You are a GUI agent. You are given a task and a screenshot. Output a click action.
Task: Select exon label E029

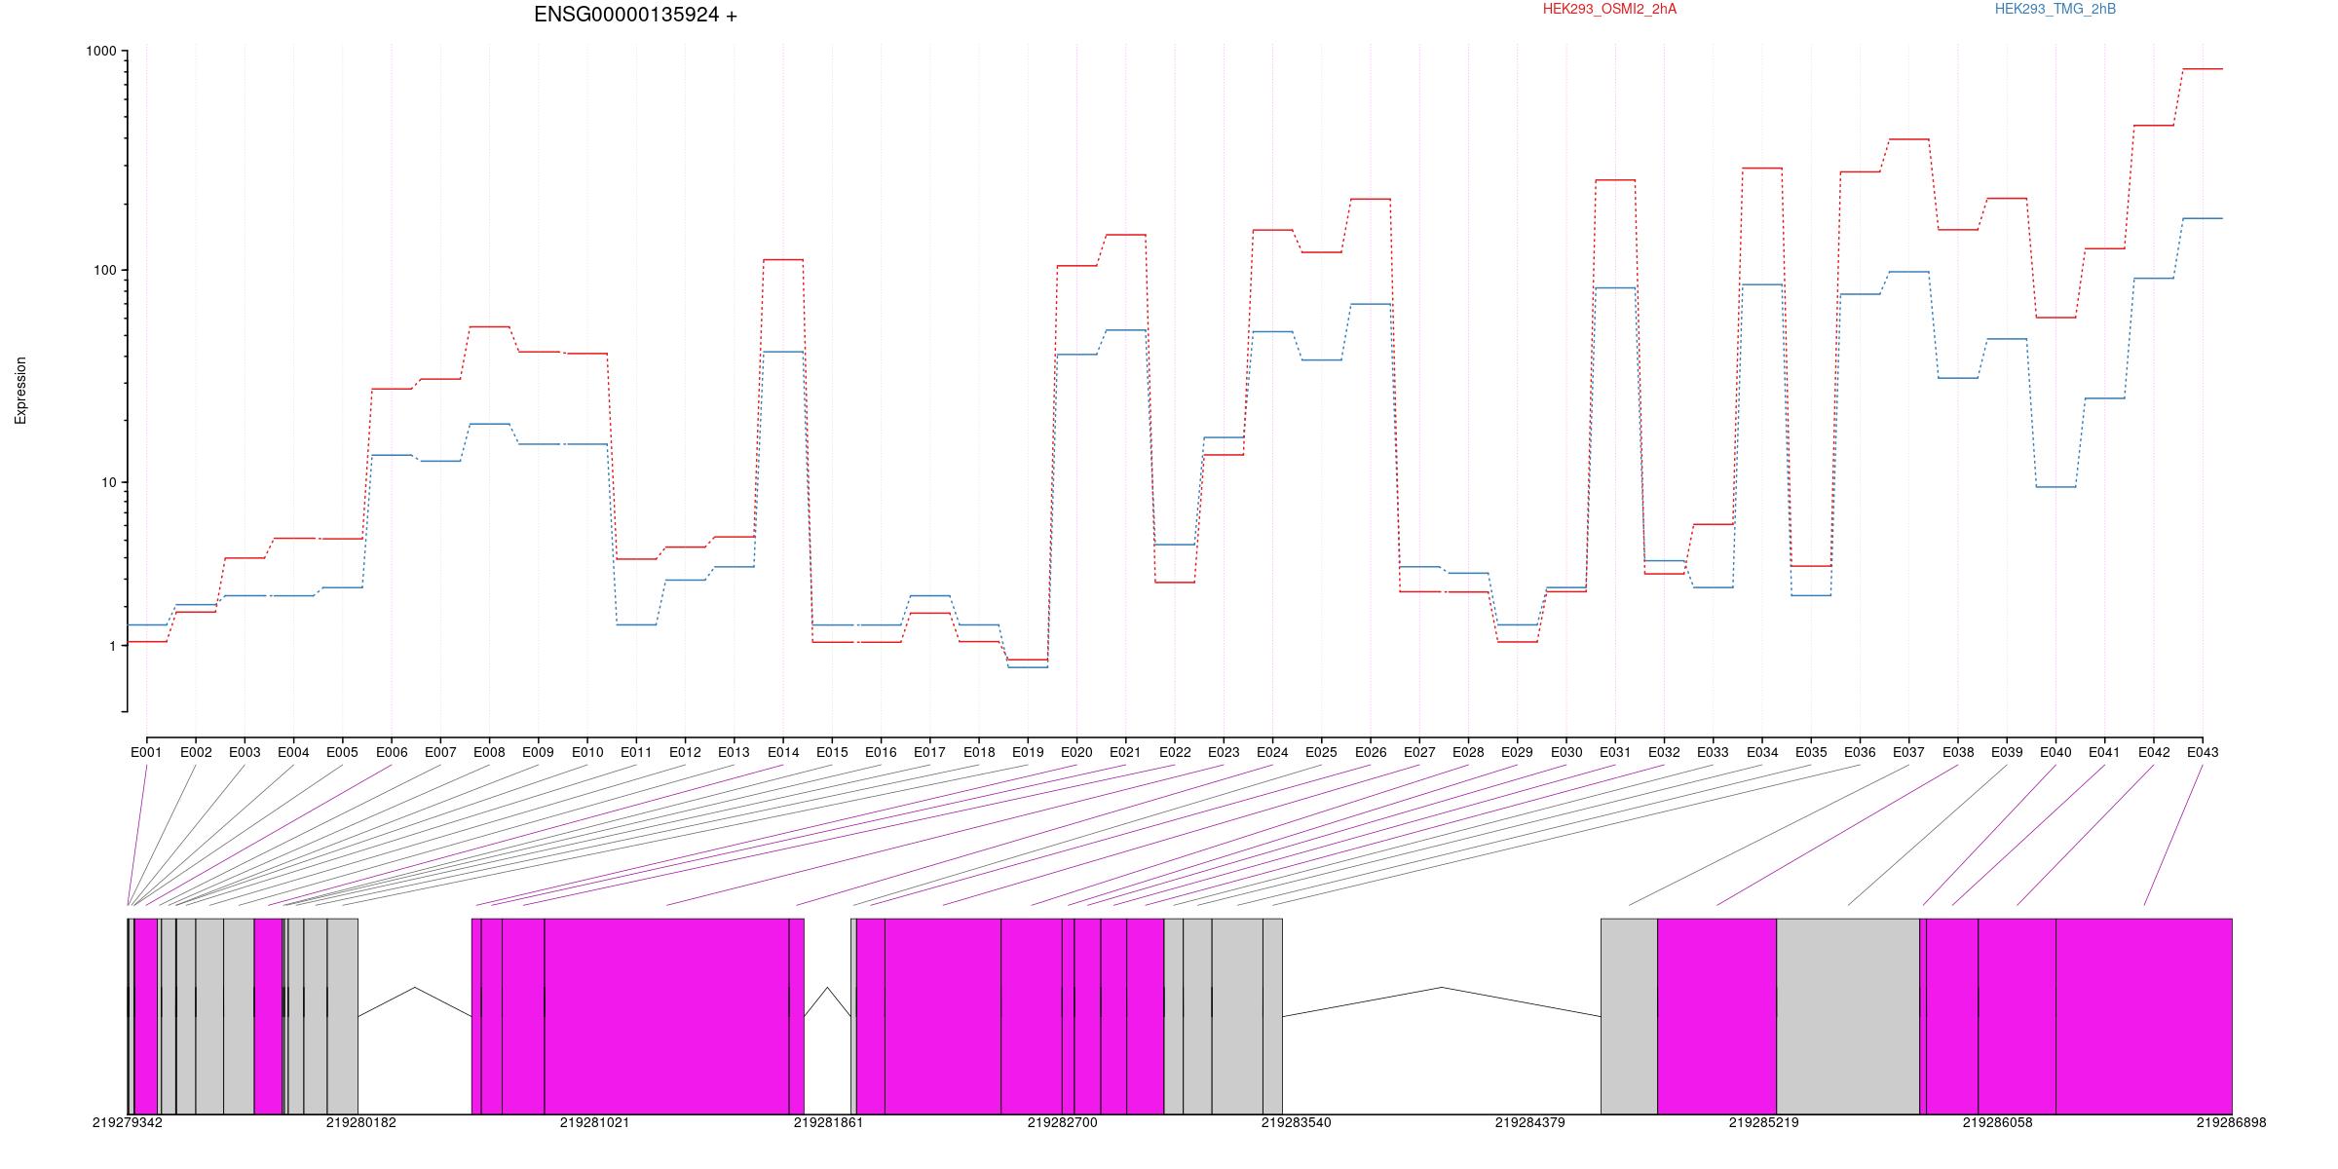click(x=1517, y=752)
